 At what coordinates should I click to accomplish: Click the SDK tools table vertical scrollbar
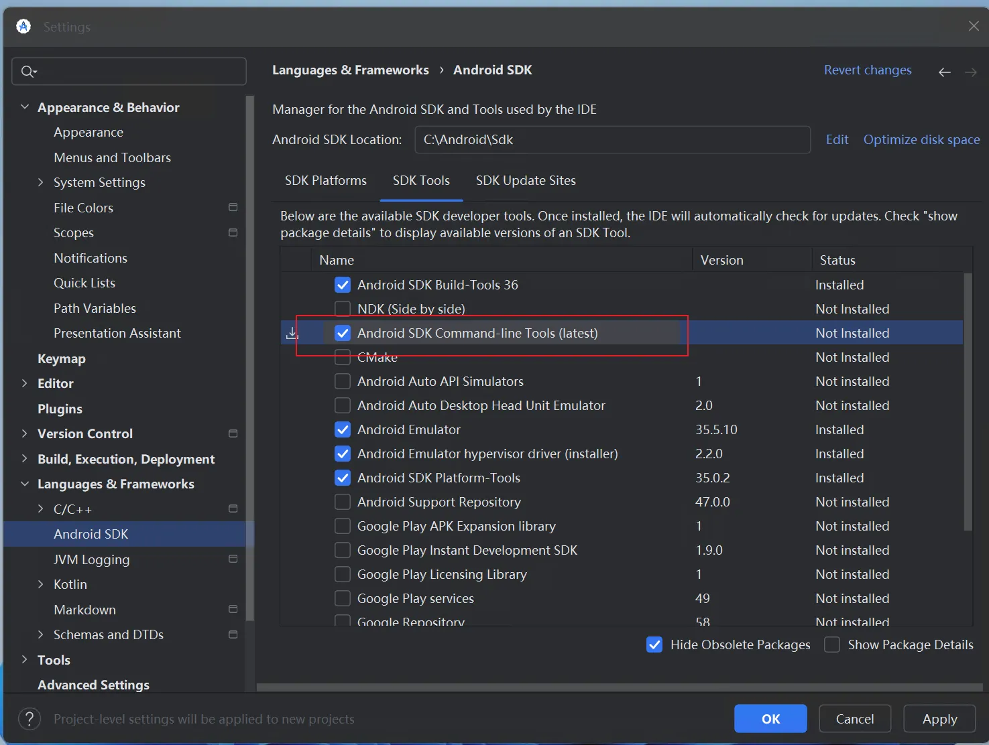[968, 402]
